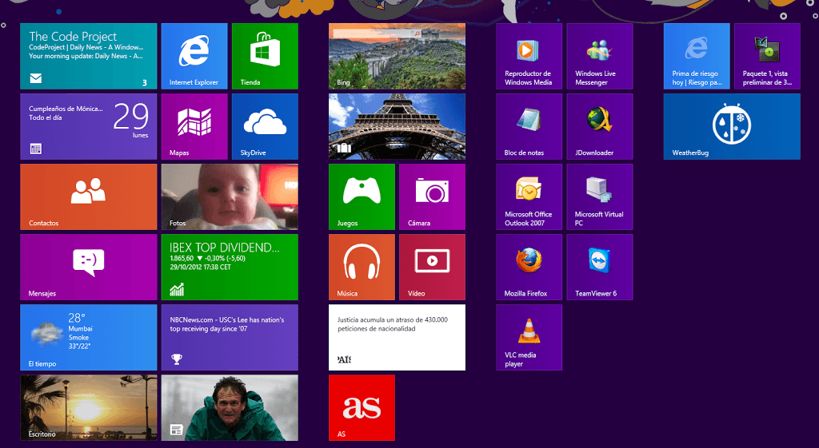
Task: Open TeamViewer 6
Action: (x=600, y=267)
